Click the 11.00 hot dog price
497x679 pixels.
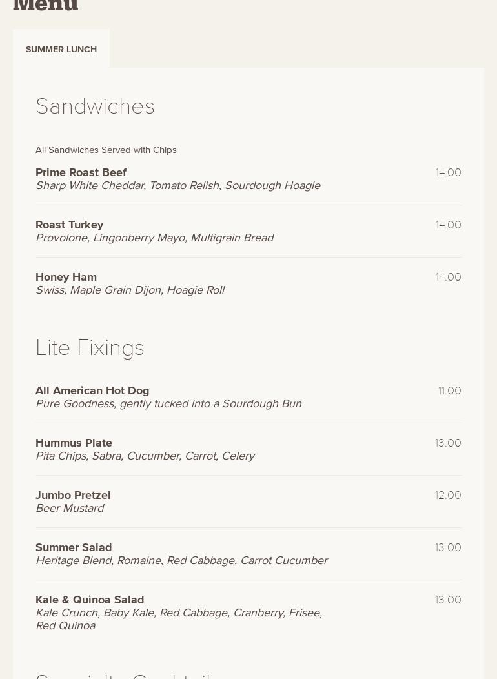(449, 390)
